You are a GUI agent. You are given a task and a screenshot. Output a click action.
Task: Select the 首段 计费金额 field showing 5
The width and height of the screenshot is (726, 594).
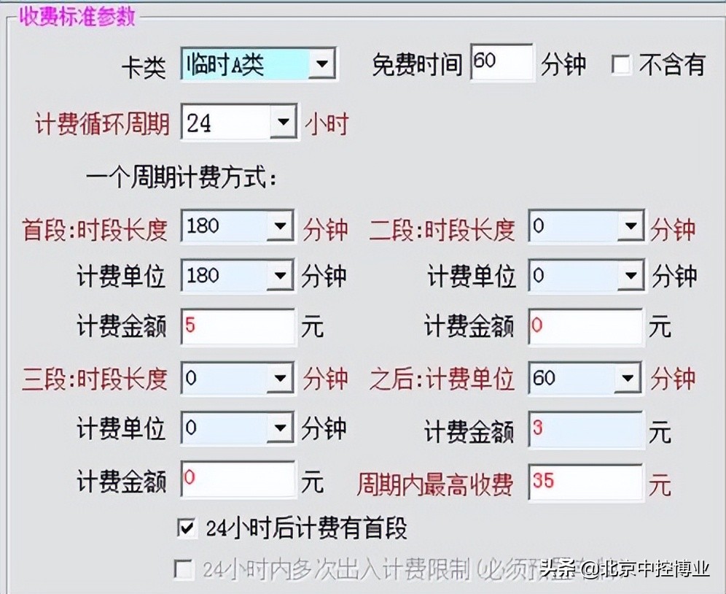point(237,327)
